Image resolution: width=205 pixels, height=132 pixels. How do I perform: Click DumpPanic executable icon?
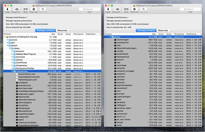pos(17,105)
